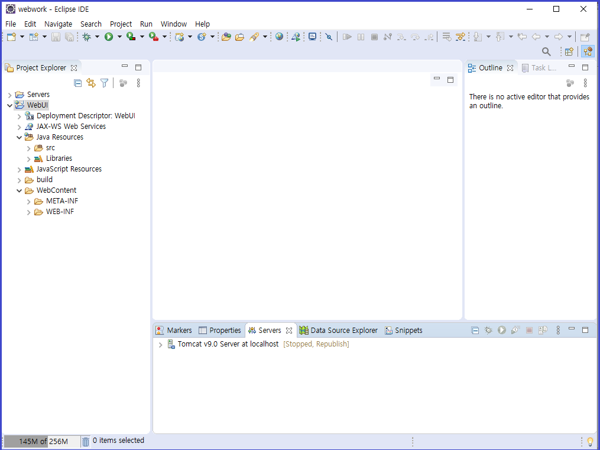Open the Debug configurations dropdown arrow
Image resolution: width=600 pixels, height=450 pixels.
click(97, 37)
